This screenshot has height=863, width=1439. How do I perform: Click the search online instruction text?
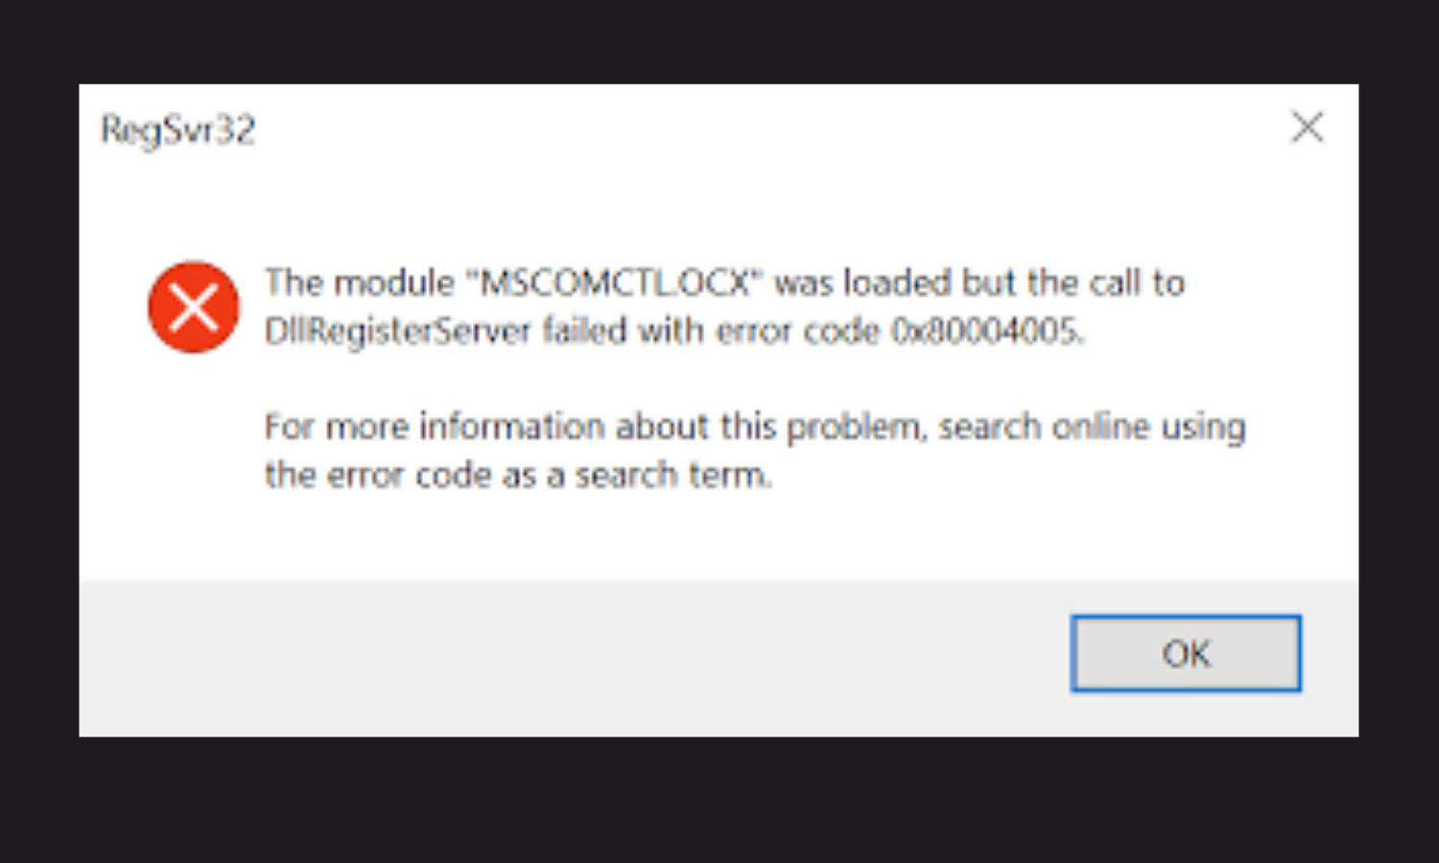(x=755, y=426)
